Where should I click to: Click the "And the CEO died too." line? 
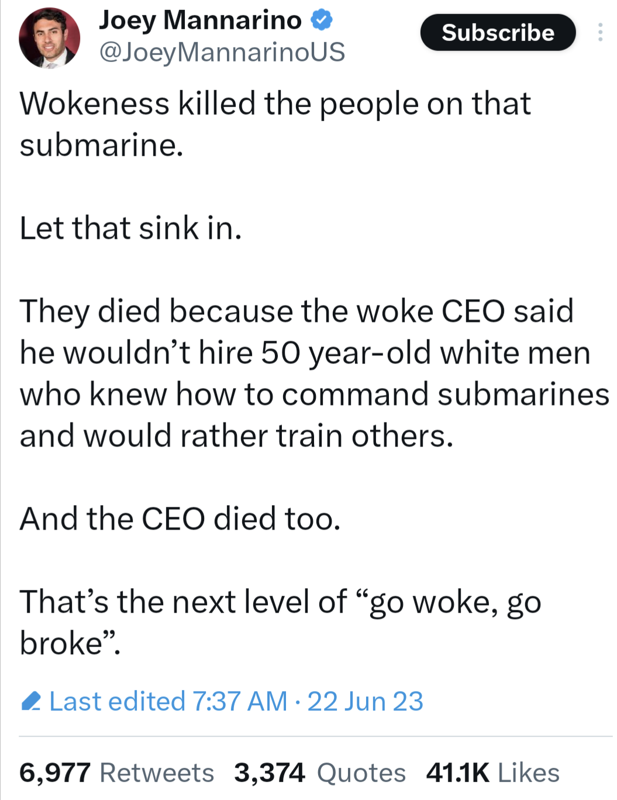[180, 519]
